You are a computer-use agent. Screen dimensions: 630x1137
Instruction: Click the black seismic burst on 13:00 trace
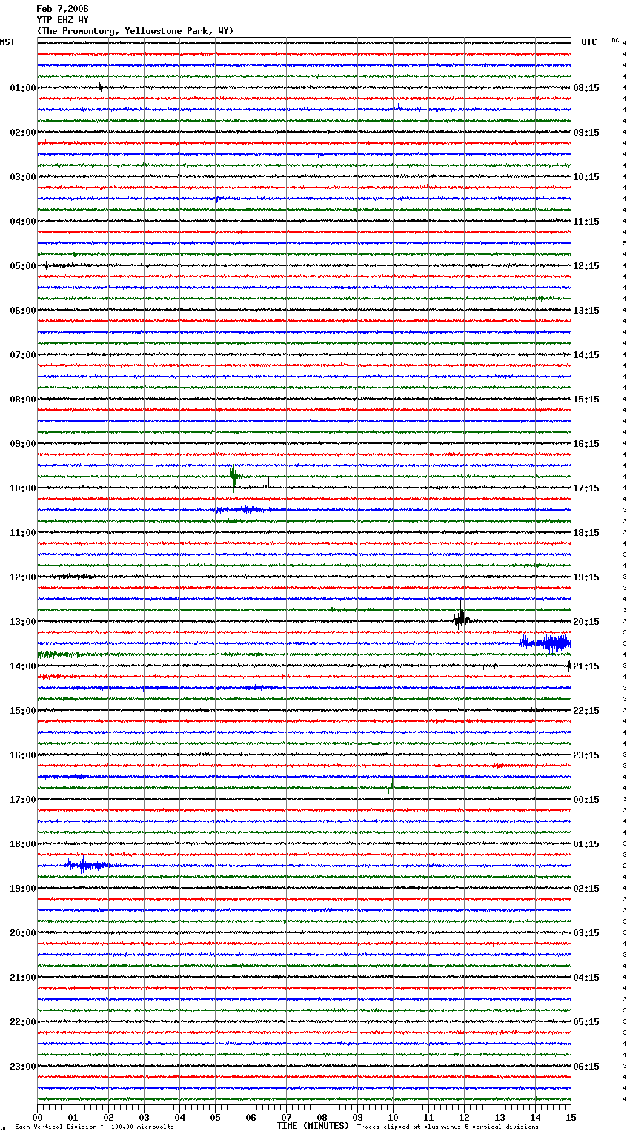coord(461,620)
